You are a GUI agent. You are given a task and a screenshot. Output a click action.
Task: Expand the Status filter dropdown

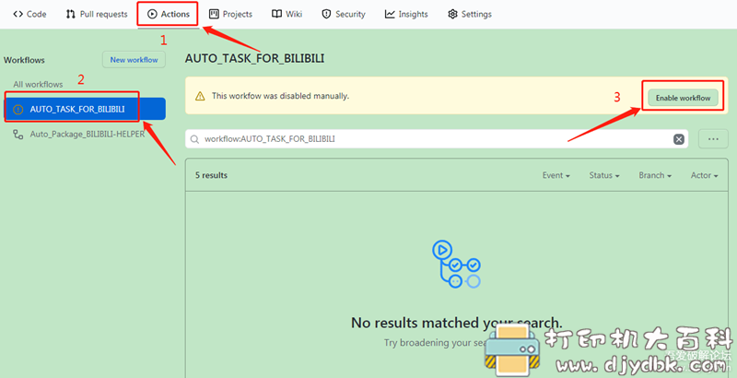tap(604, 175)
